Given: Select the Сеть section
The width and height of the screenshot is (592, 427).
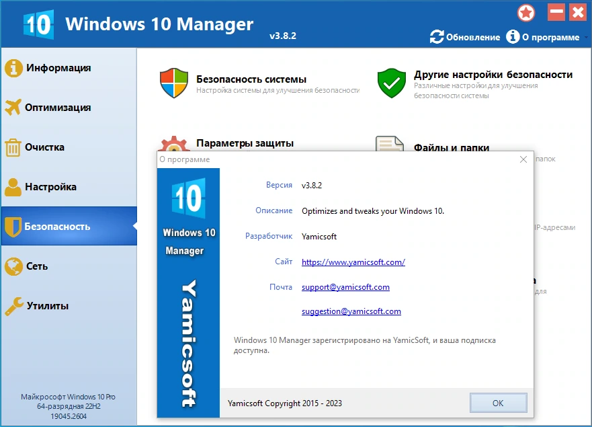Looking at the screenshot, I should click(x=69, y=266).
